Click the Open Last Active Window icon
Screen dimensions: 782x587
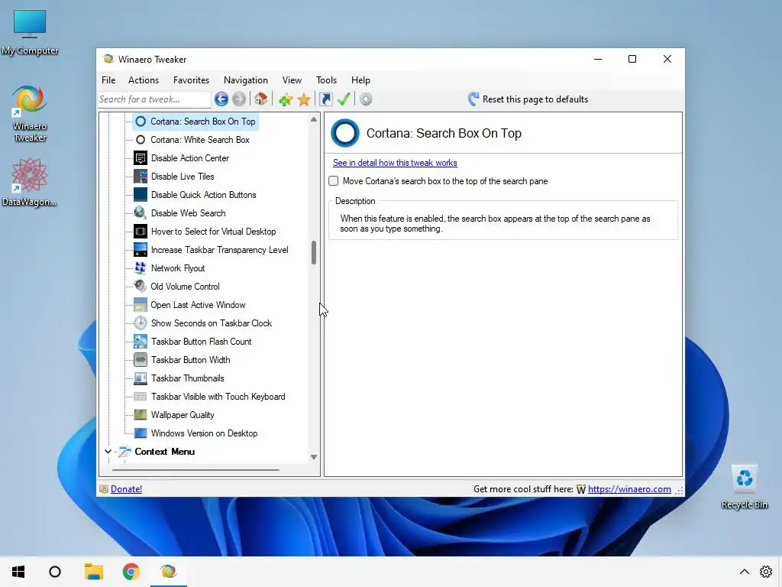tap(141, 305)
